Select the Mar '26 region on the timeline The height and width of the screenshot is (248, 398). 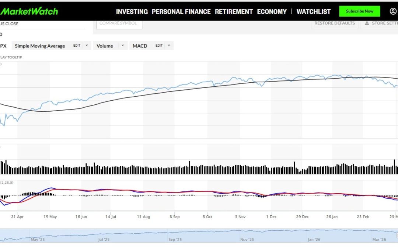[x=380, y=239]
